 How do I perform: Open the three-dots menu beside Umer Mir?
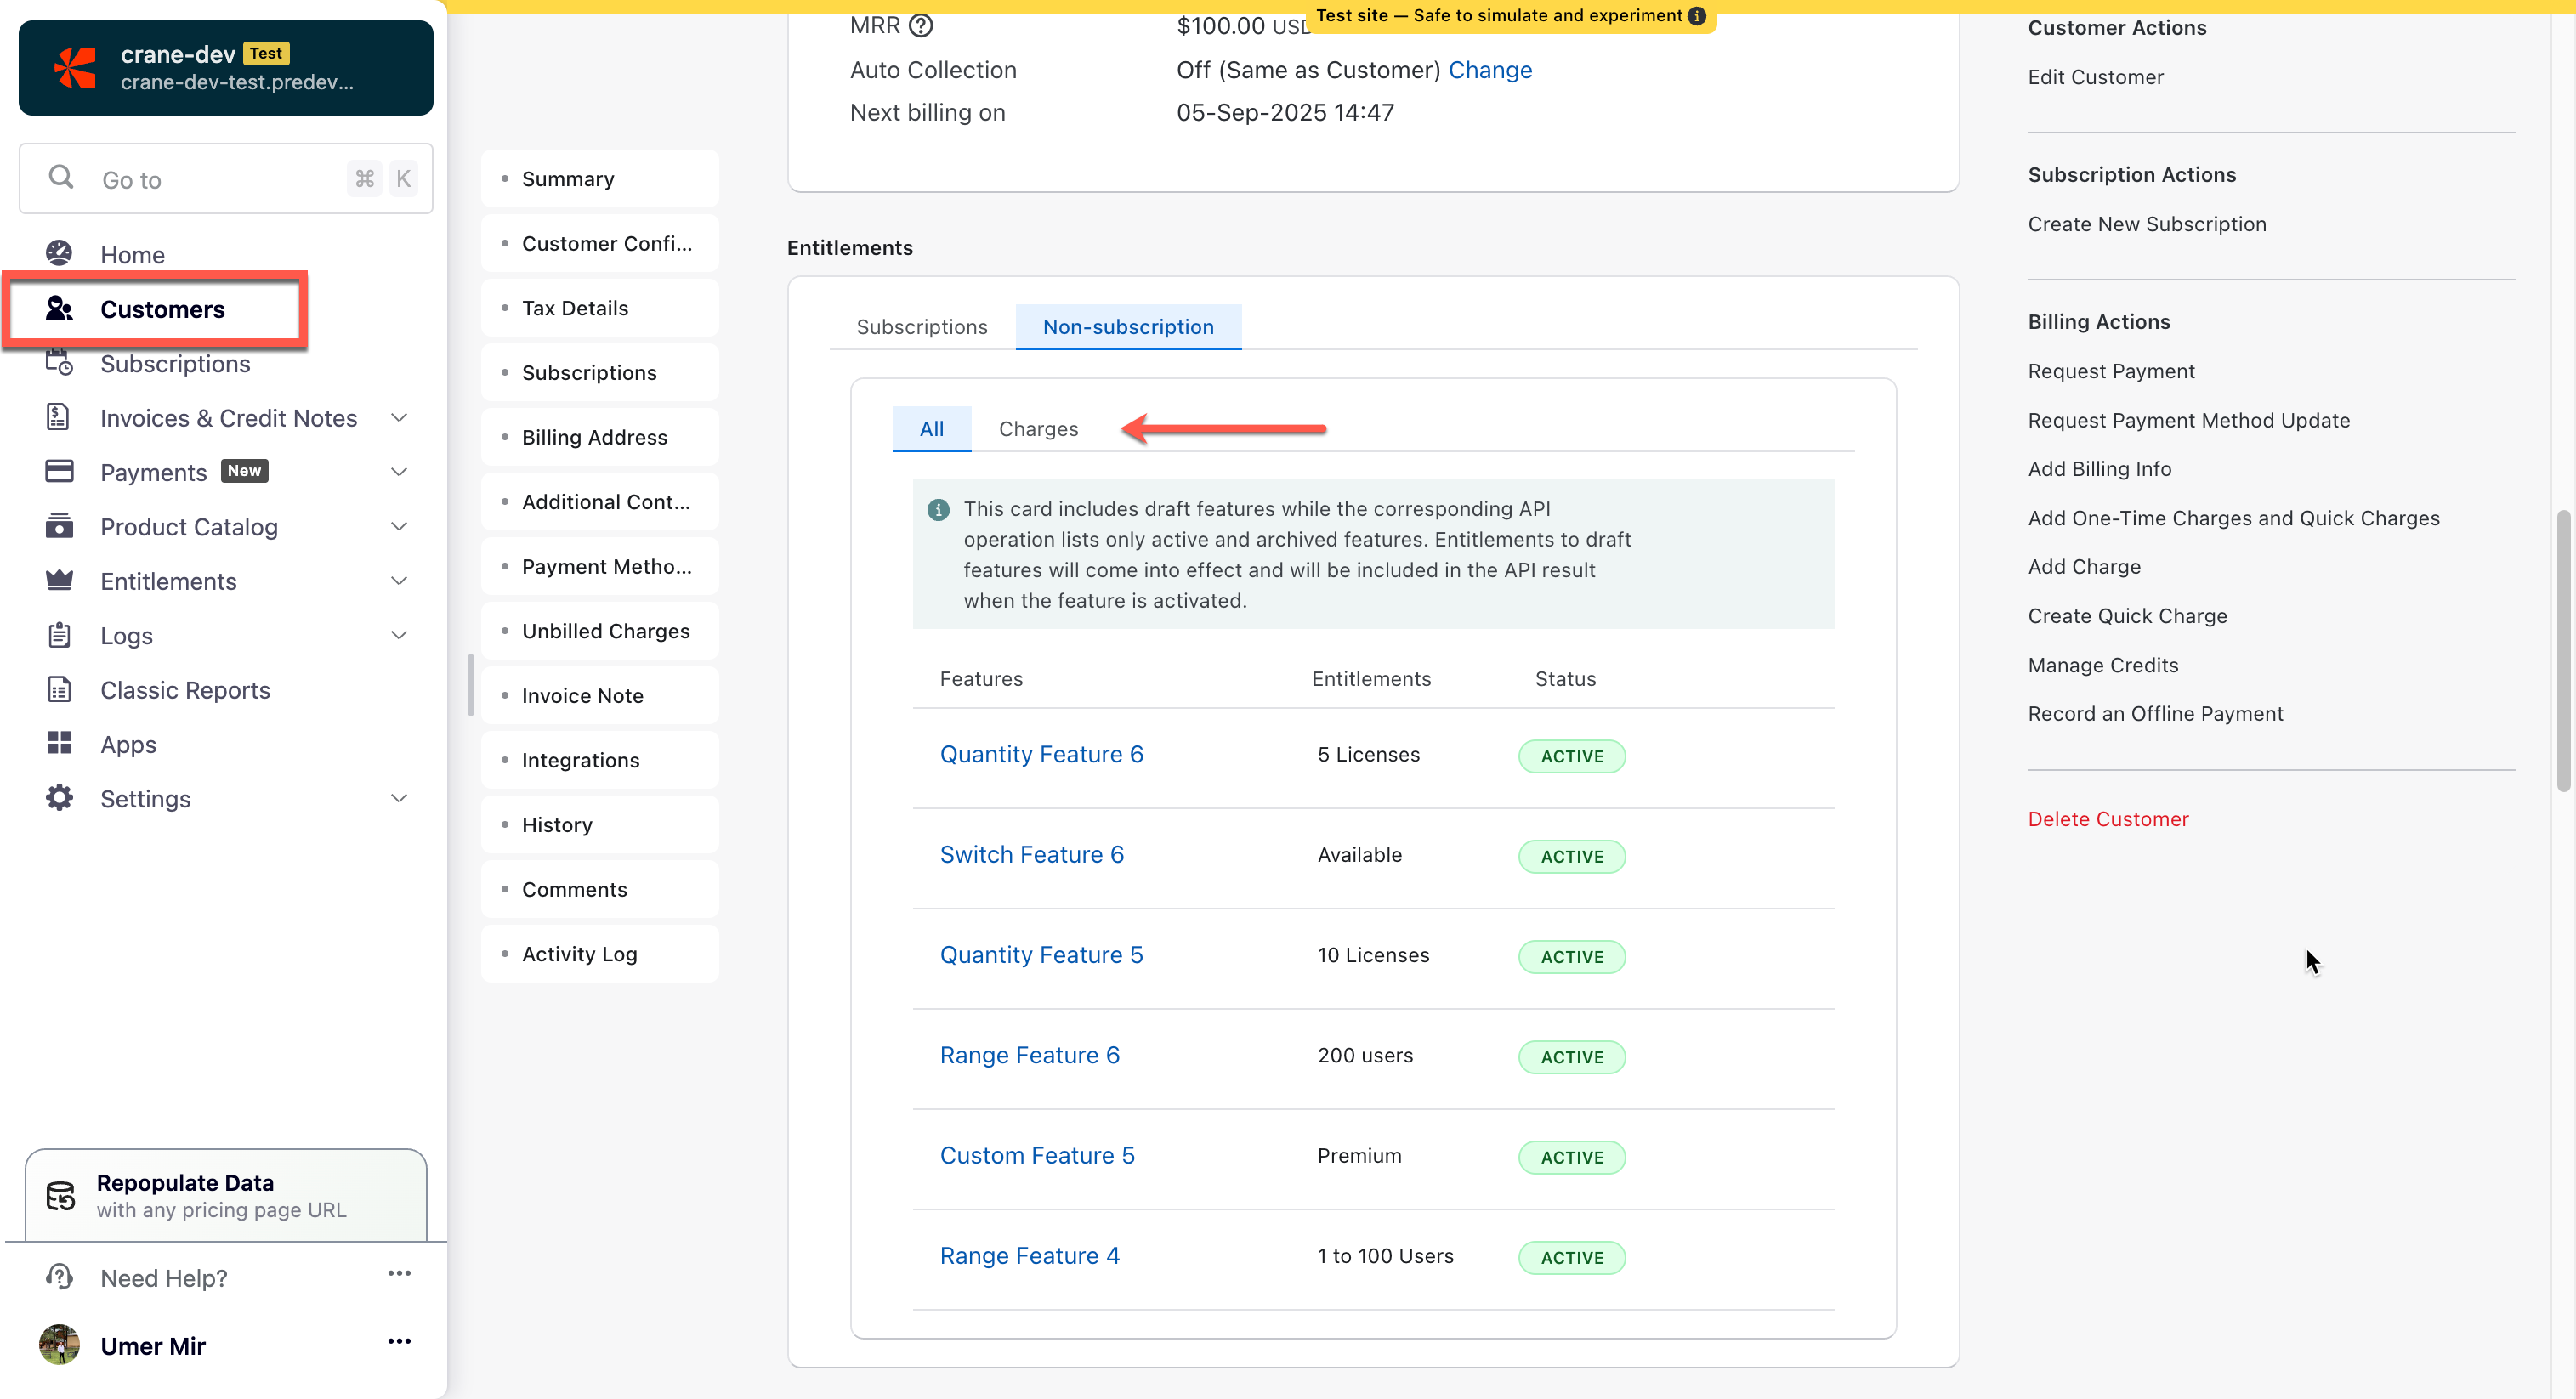tap(399, 1342)
